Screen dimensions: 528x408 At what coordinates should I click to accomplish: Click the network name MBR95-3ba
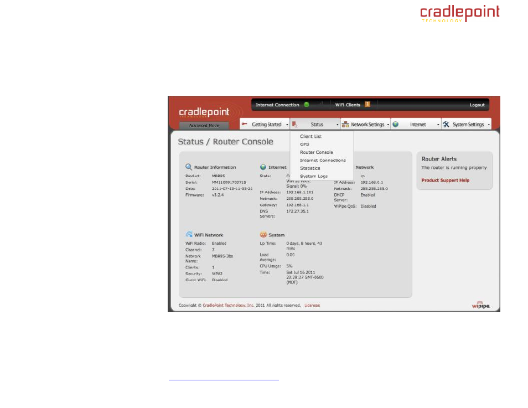222,256
